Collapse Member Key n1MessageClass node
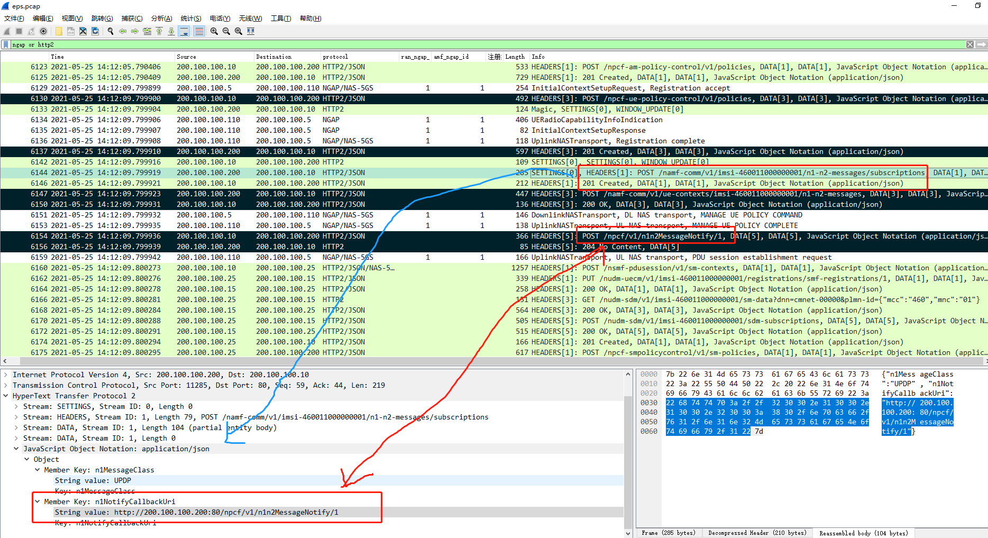Image resolution: width=988 pixels, height=538 pixels. [38, 470]
